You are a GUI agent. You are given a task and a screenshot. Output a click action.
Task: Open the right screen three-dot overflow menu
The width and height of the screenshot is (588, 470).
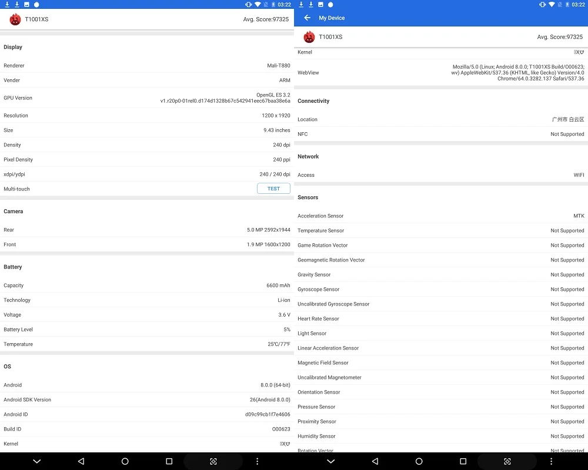coord(552,461)
